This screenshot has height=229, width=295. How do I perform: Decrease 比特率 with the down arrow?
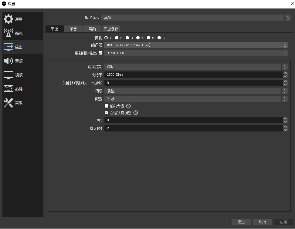[x=285, y=76]
